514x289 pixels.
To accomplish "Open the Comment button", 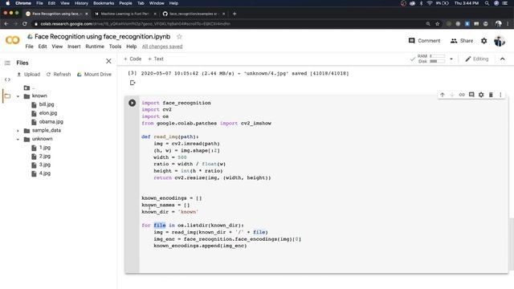I will coord(425,41).
